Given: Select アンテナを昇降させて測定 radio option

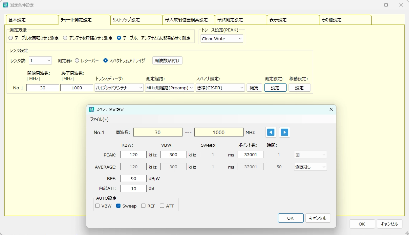Looking at the screenshot, I should pos(65,38).
